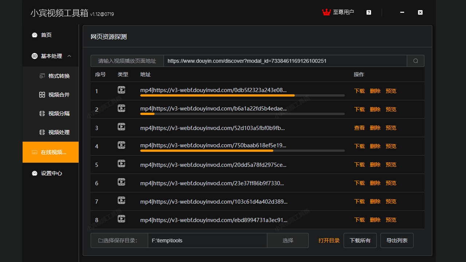The height and width of the screenshot is (262, 466).
Task: Click the crown VIP 至尊用户 icon
Action: point(327,12)
